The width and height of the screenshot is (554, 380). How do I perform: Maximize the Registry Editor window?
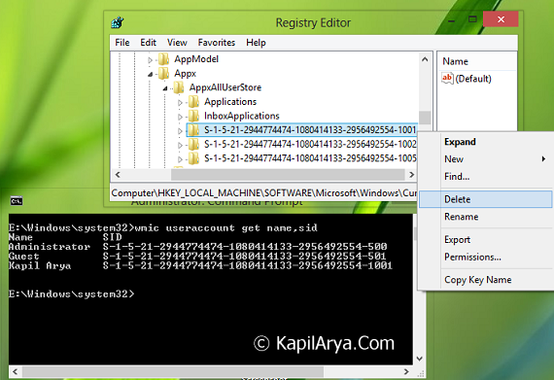point(472,19)
